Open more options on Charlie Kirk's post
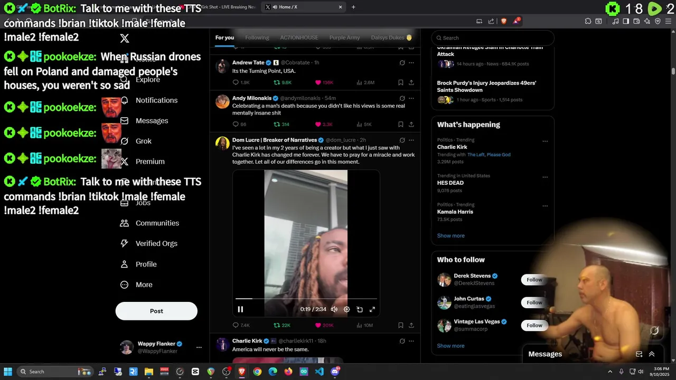Viewport: 676px width, 380px height. (x=411, y=341)
